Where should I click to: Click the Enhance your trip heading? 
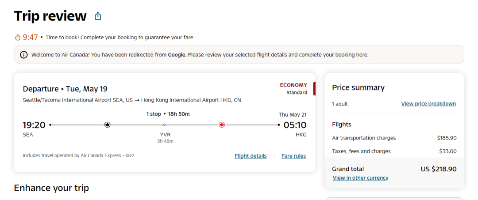[x=51, y=188]
